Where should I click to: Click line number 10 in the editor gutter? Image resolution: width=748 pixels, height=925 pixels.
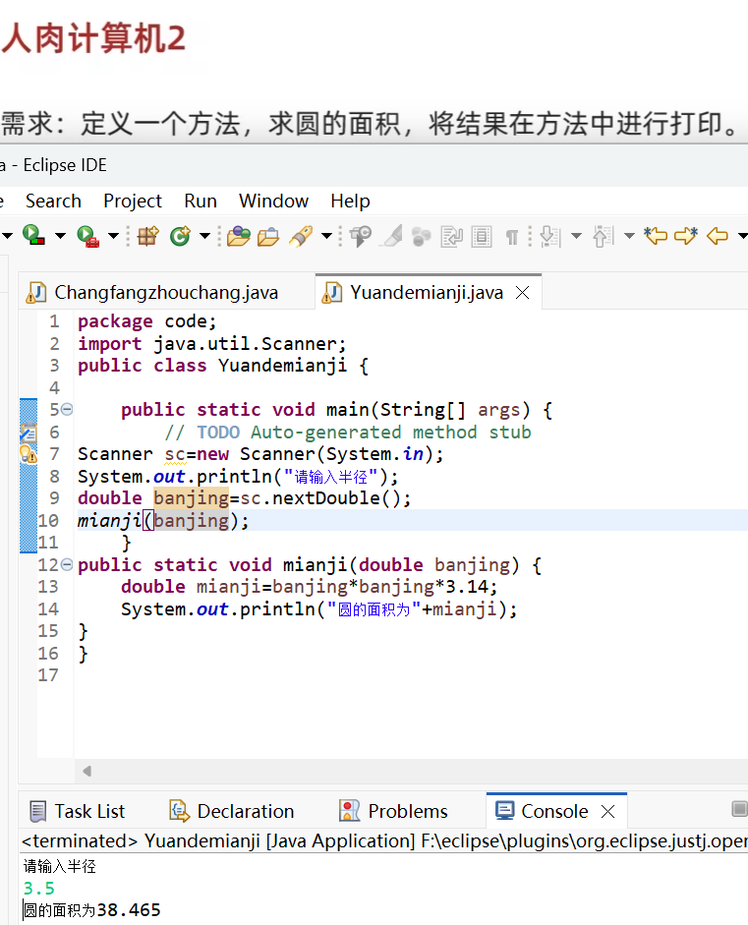[x=48, y=520]
